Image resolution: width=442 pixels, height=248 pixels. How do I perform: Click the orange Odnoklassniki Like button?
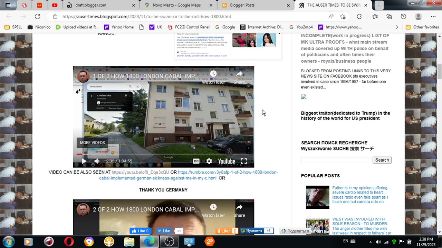(223, 231)
